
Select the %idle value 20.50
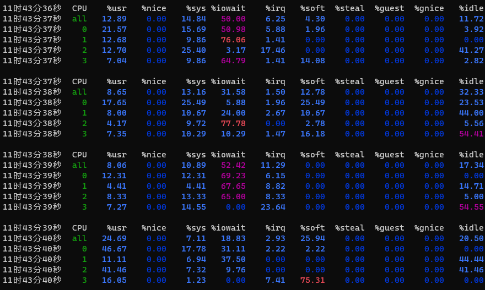[x=471, y=238]
